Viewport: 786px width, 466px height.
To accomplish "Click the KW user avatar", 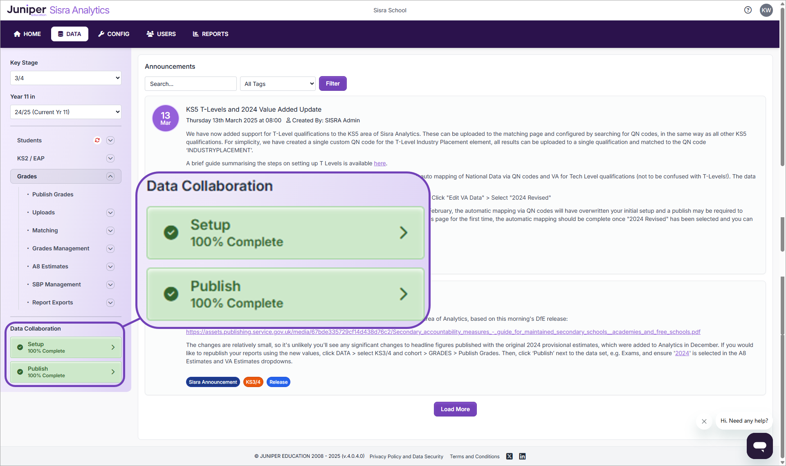I will 766,10.
